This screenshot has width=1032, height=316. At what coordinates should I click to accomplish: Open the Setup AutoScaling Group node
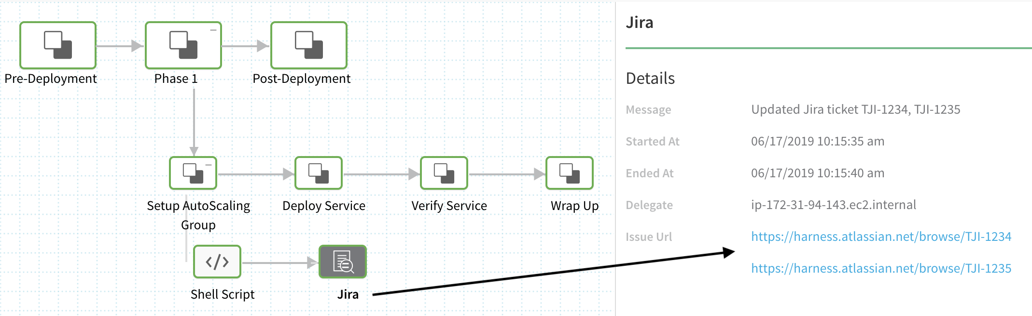[x=193, y=173]
